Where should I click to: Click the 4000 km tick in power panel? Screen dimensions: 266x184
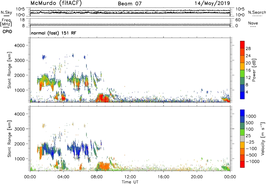point(20,46)
